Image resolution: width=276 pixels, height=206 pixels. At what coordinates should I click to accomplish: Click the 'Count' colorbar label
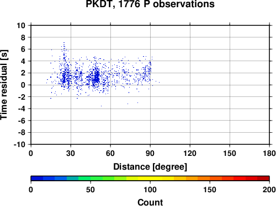(x=150, y=202)
